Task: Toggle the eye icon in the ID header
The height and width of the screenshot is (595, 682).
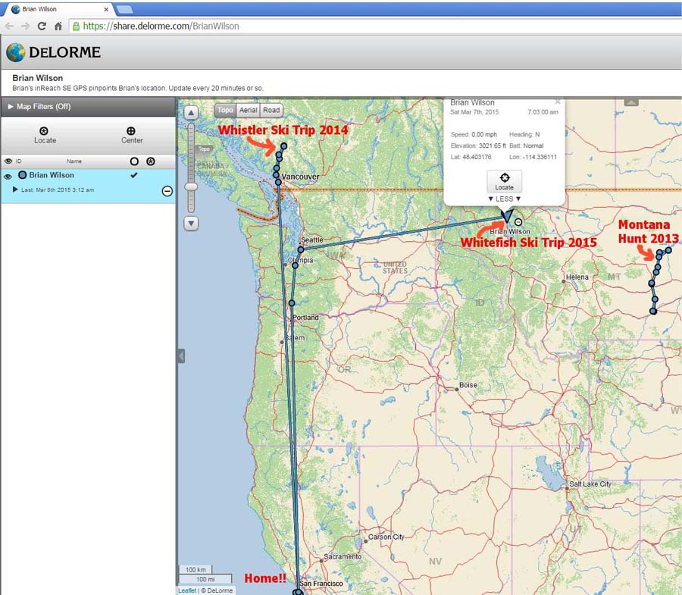Action: point(8,161)
